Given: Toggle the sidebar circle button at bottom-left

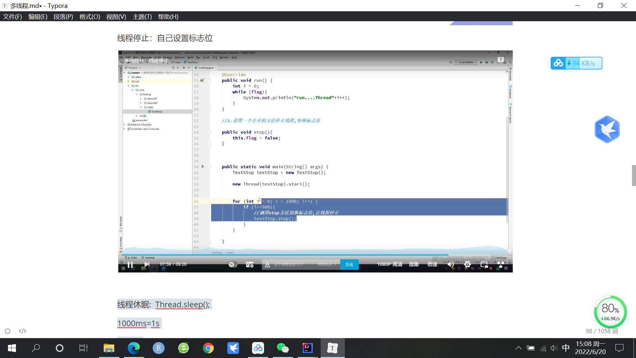Looking at the screenshot, I should tap(8, 331).
